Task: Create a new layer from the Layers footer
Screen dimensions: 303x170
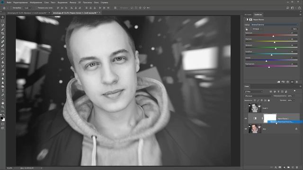Action: pyautogui.click(x=293, y=167)
